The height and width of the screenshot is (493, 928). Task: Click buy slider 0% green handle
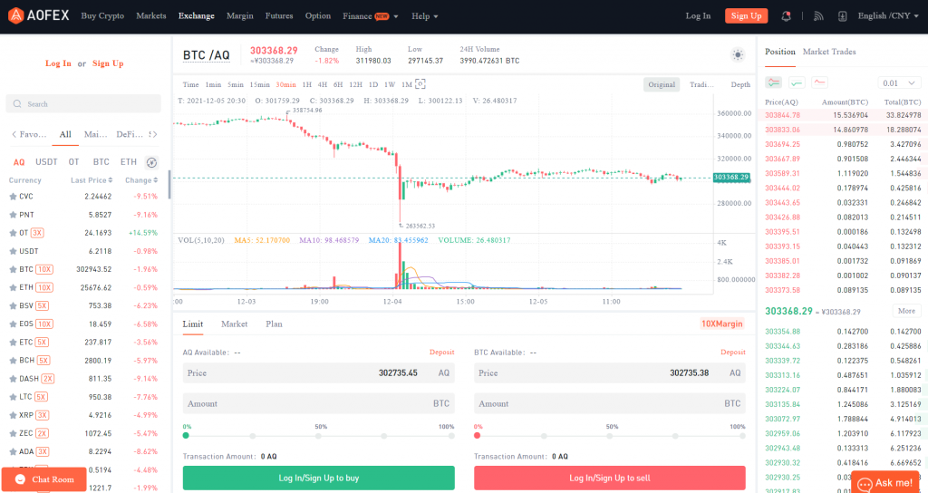[186, 436]
